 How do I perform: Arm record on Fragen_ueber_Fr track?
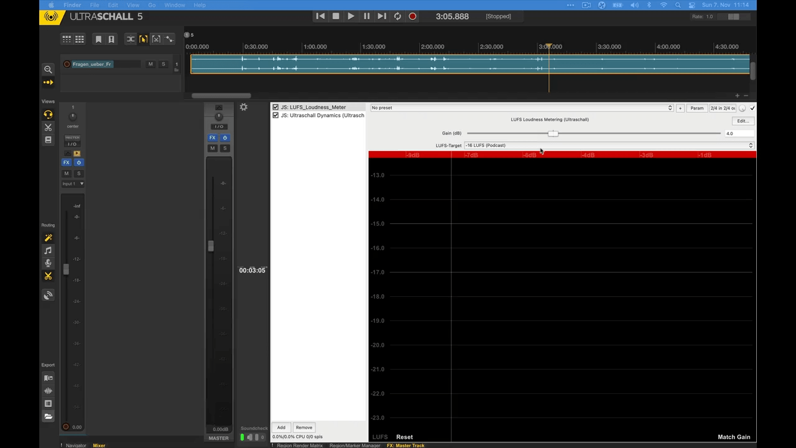coord(67,64)
